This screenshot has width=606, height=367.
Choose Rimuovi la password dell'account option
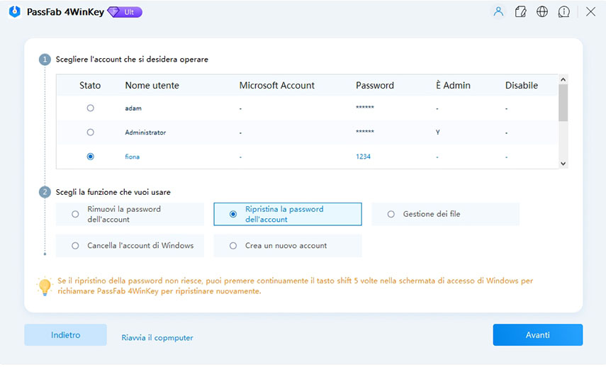pos(75,214)
